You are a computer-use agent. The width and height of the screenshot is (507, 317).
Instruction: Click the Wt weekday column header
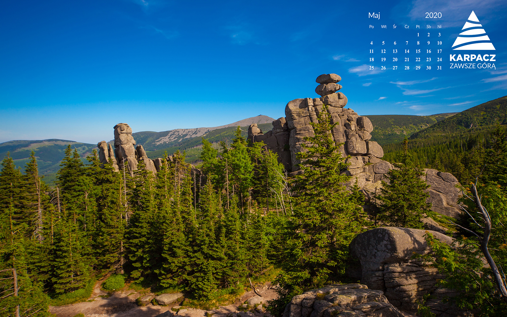click(x=384, y=27)
